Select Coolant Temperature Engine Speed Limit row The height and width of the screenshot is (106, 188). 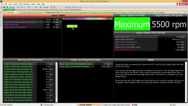pos(32,19)
